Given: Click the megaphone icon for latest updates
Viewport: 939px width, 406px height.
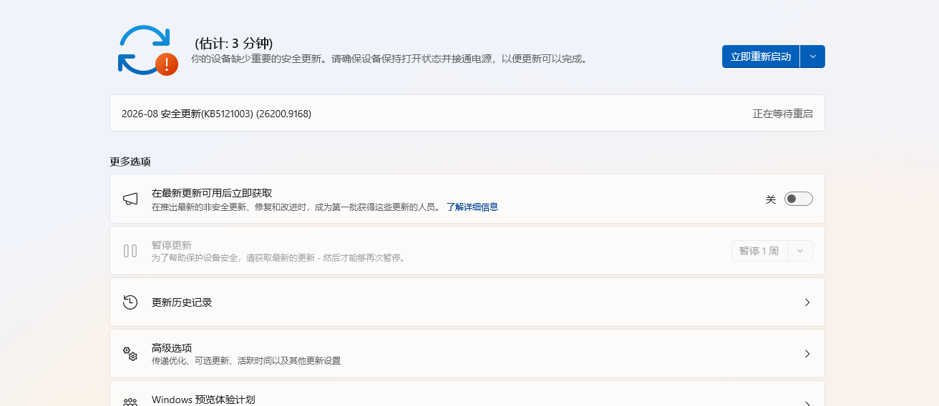Looking at the screenshot, I should (130, 199).
